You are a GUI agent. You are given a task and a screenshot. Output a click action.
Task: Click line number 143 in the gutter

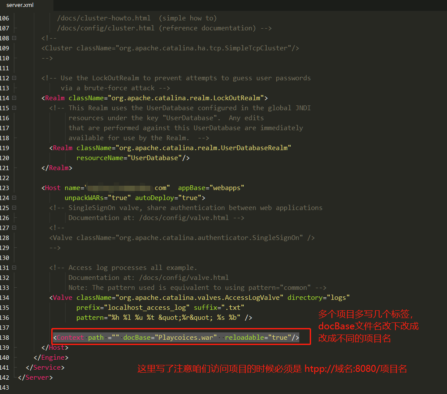pyautogui.click(x=4, y=387)
